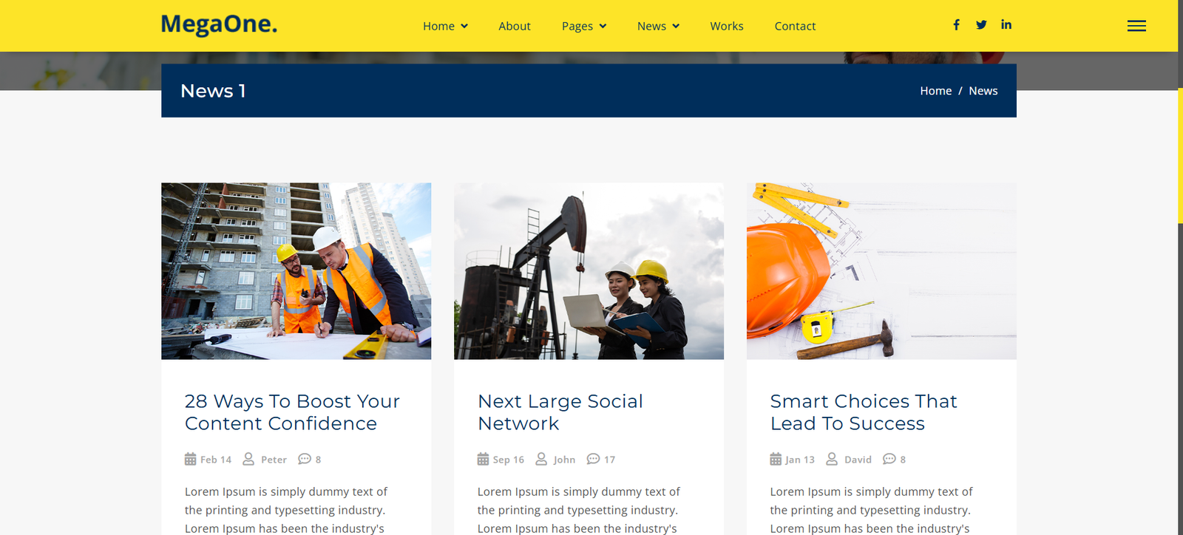Open the Works menu item

(727, 26)
